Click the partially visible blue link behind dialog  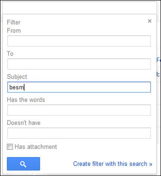click(x=159, y=60)
